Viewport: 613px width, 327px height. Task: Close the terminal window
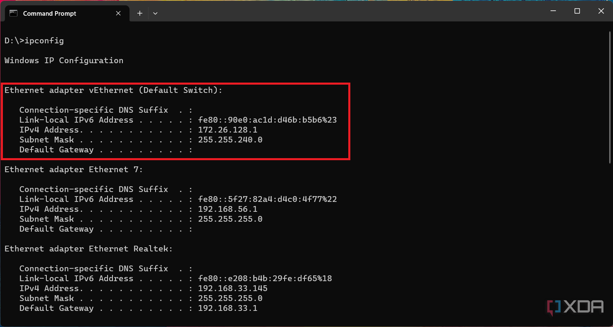pos(601,11)
